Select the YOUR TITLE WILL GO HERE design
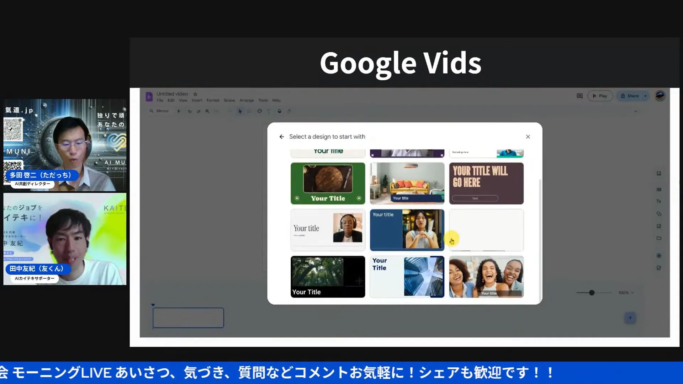Viewport: 683px width, 384px height. click(486, 183)
